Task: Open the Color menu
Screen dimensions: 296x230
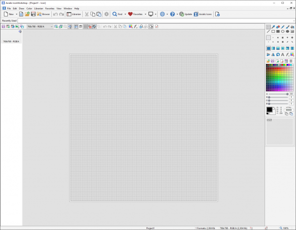Action: tap(29, 9)
